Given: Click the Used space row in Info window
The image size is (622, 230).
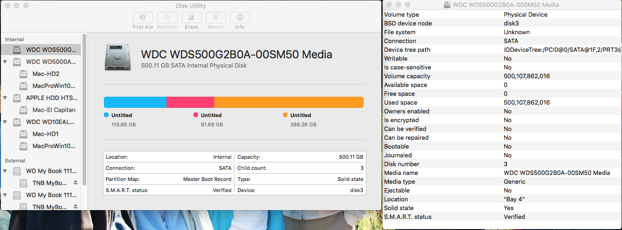Looking at the screenshot, I should 502,102.
